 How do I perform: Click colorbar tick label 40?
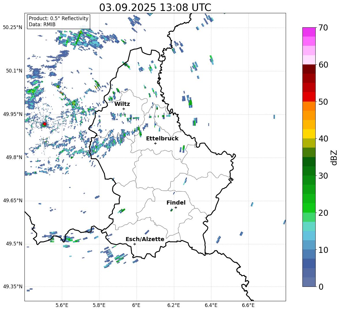click(x=323, y=139)
